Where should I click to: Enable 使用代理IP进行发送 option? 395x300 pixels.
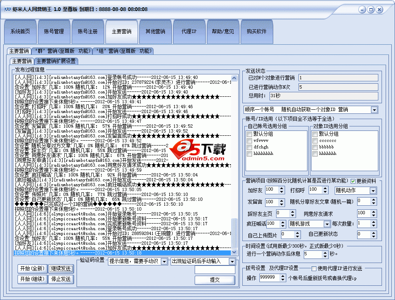point(314,268)
